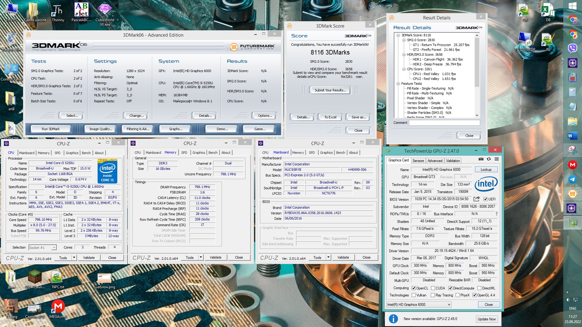This screenshot has width=582, height=327.
Task: Open the GPU selector dropdown in GPU-Z
Action: click(419, 305)
